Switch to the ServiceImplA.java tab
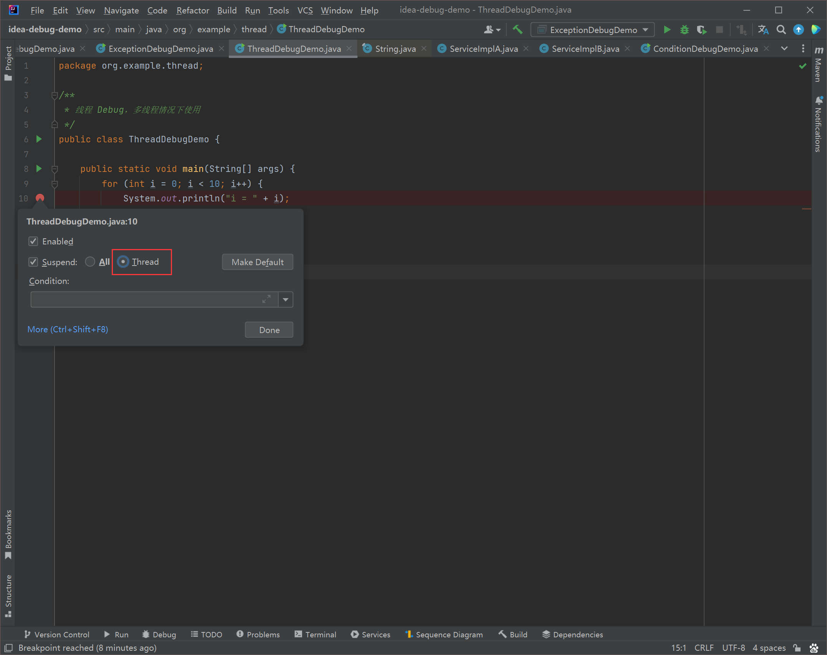The height and width of the screenshot is (655, 827). [483, 49]
